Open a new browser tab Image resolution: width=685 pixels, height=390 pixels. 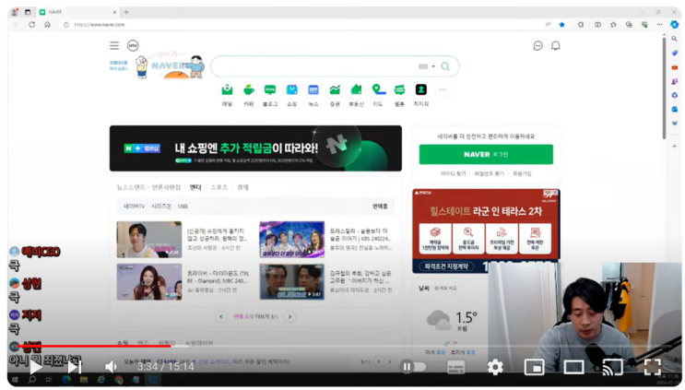[126, 12]
